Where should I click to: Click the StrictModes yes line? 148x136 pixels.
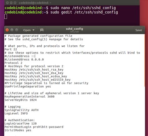pos(18,130)
